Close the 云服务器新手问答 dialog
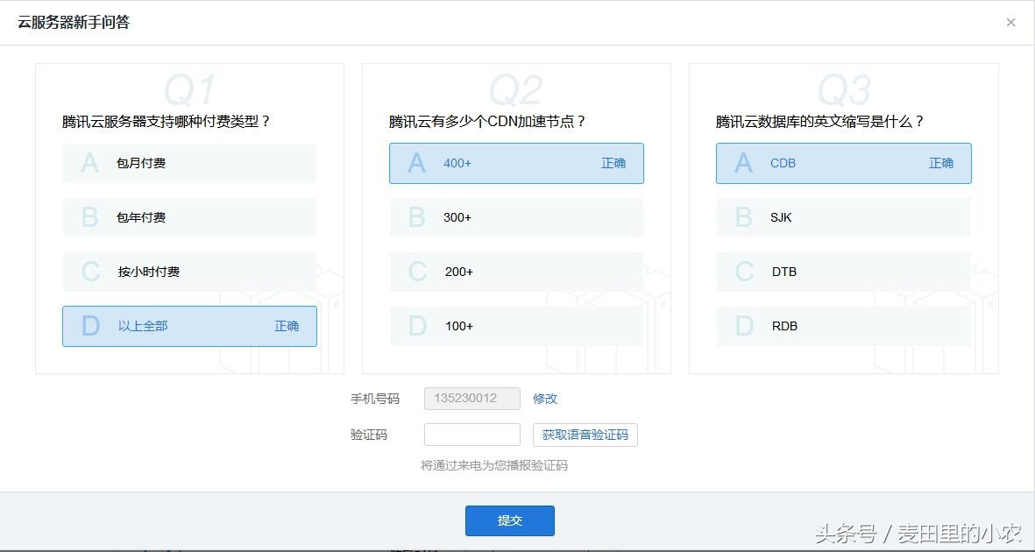 tap(1010, 22)
